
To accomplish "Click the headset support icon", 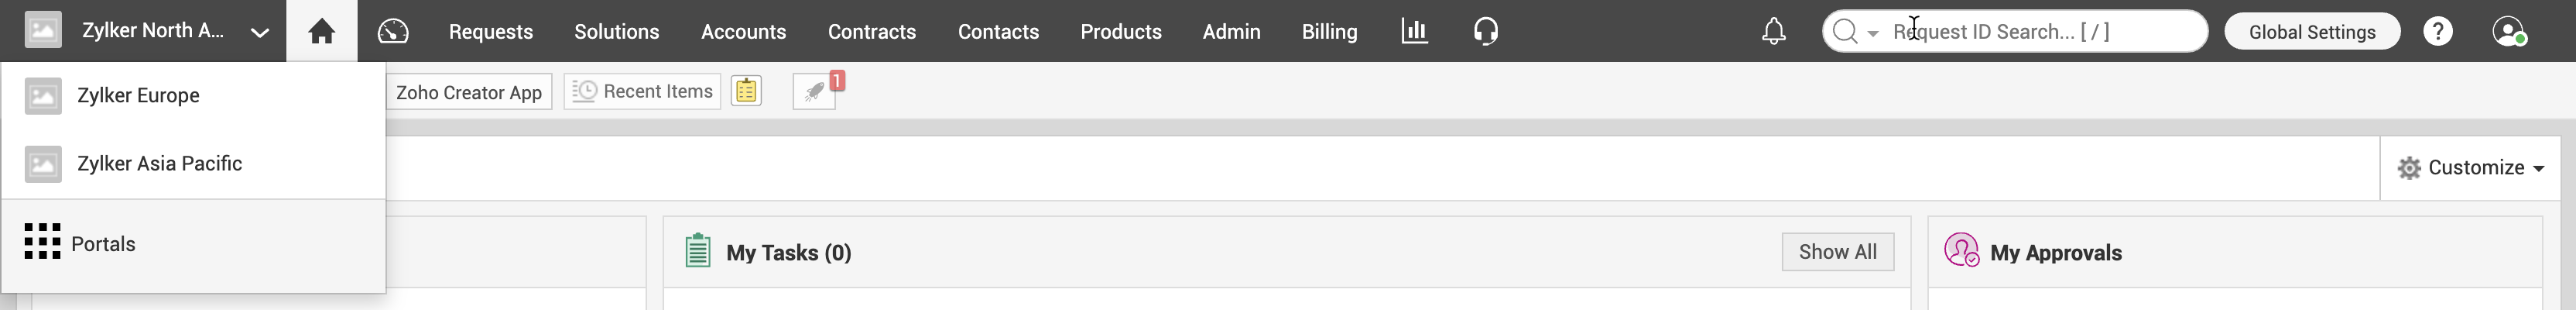I will (1486, 32).
